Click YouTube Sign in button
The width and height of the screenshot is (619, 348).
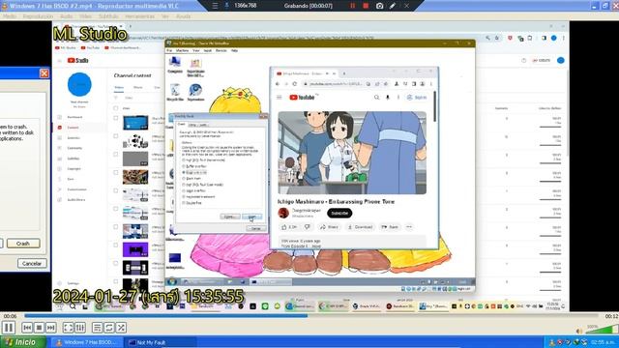click(x=417, y=97)
